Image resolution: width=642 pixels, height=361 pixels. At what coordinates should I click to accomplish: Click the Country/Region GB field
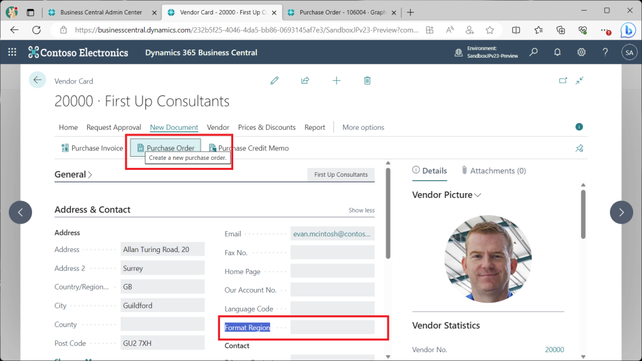coord(162,287)
